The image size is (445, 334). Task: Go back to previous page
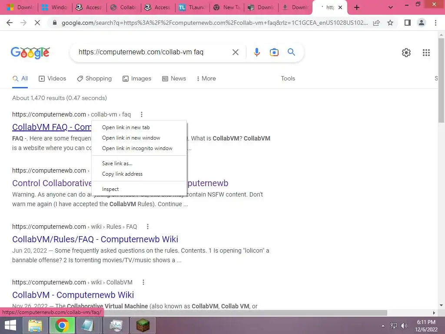coord(10,23)
